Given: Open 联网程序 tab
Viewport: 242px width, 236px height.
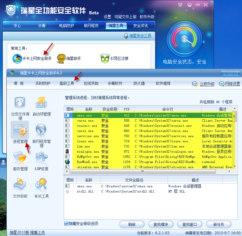Looking at the screenshot, I should 91,26.
